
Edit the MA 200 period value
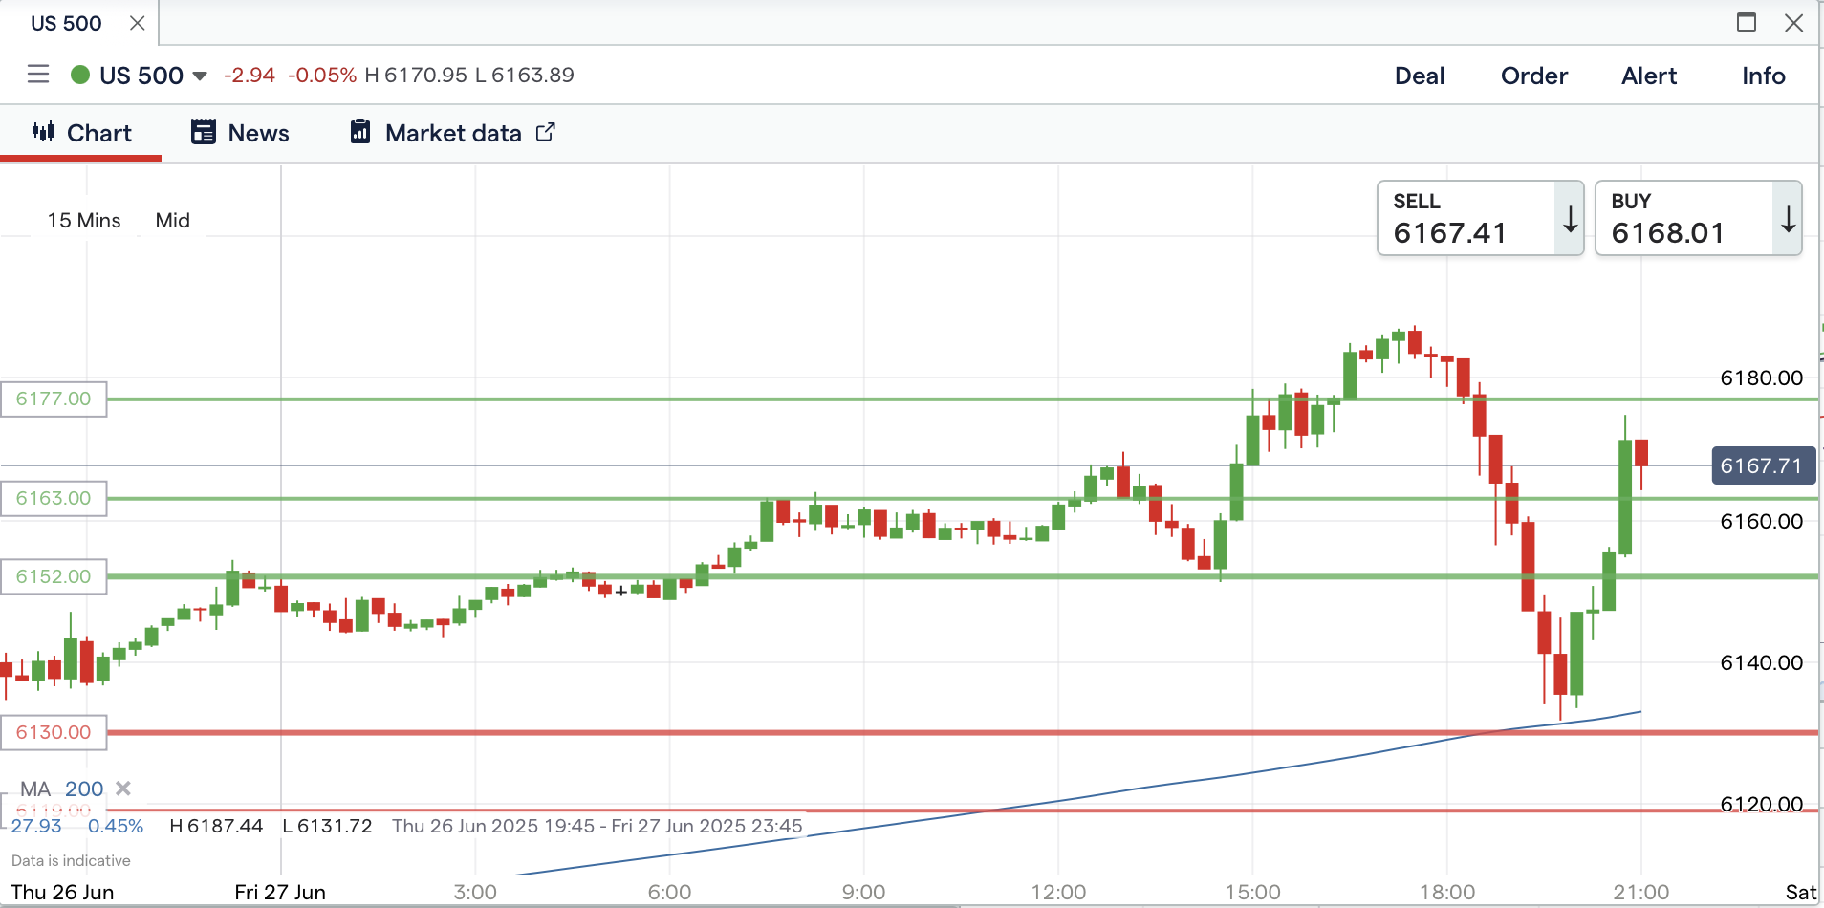tap(84, 789)
